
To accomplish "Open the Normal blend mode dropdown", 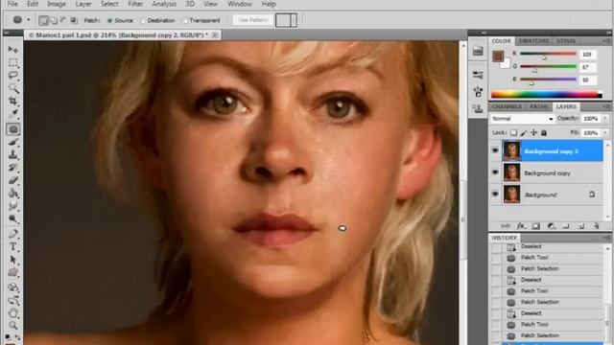I will [x=522, y=119].
